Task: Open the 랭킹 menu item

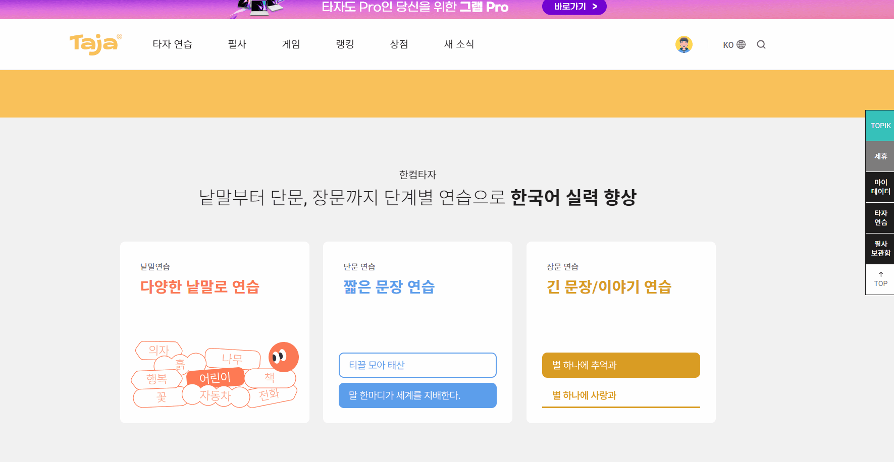Action: point(345,44)
